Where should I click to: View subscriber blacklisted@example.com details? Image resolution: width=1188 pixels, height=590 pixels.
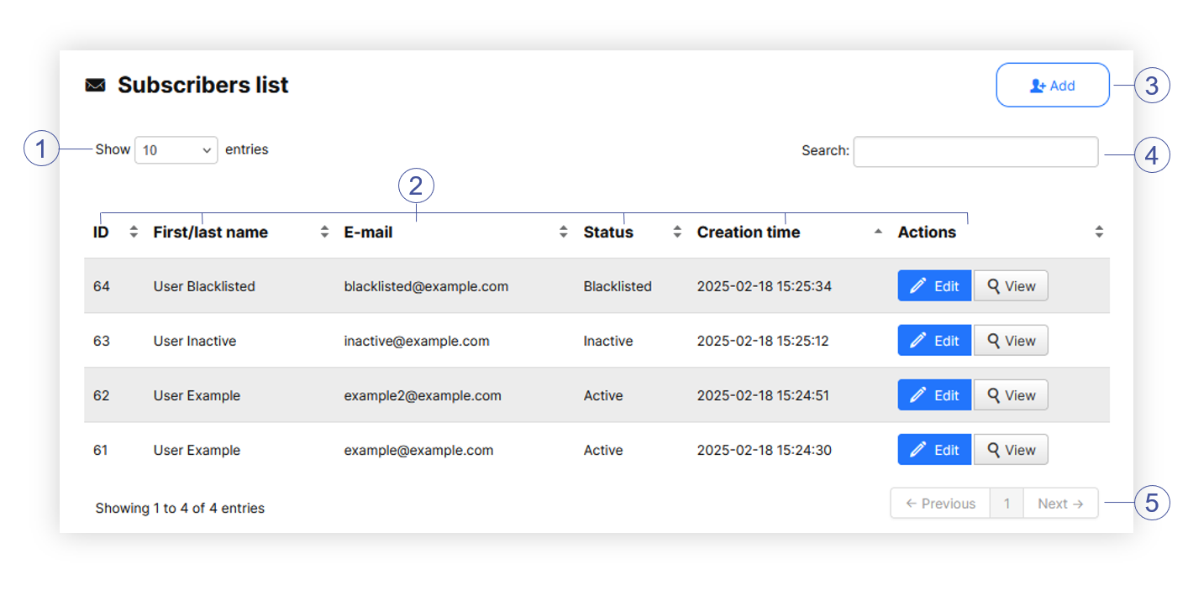tap(1011, 286)
